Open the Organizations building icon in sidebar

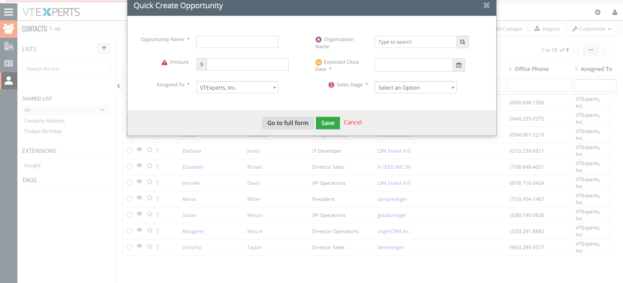pos(9,46)
